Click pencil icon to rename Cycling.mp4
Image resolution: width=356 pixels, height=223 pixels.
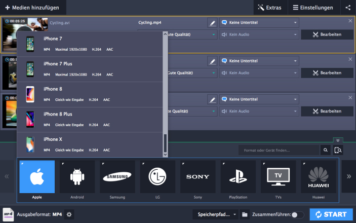[213, 23]
